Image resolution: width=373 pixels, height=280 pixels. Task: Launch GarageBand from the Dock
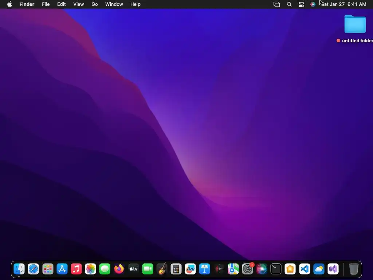click(162, 269)
